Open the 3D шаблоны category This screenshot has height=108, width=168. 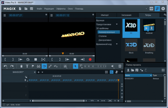pos(102,28)
